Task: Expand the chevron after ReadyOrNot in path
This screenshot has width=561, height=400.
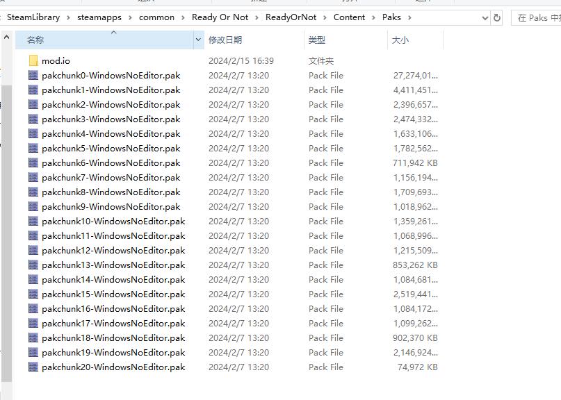Action: pyautogui.click(x=325, y=17)
